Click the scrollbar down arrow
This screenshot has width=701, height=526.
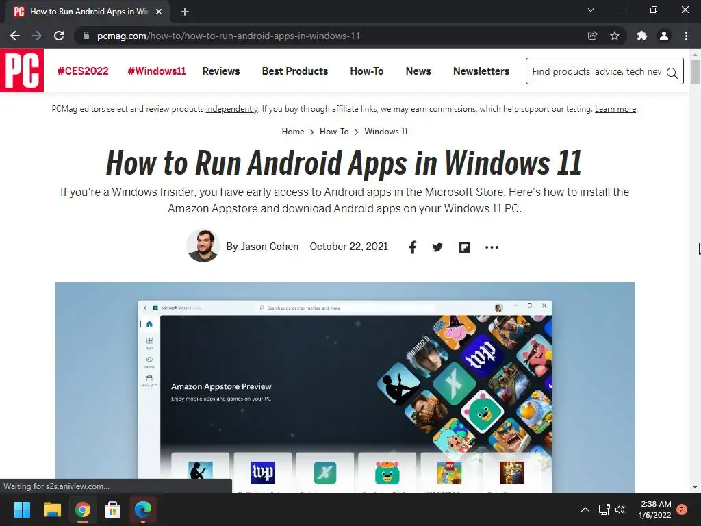pyautogui.click(x=695, y=487)
